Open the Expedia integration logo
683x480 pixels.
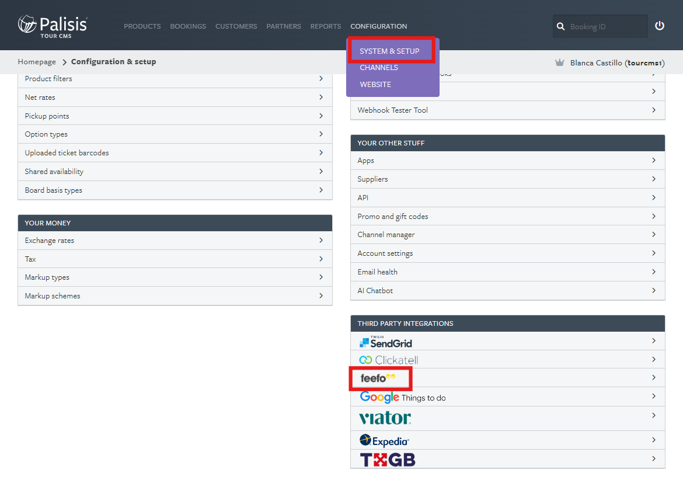[384, 440]
